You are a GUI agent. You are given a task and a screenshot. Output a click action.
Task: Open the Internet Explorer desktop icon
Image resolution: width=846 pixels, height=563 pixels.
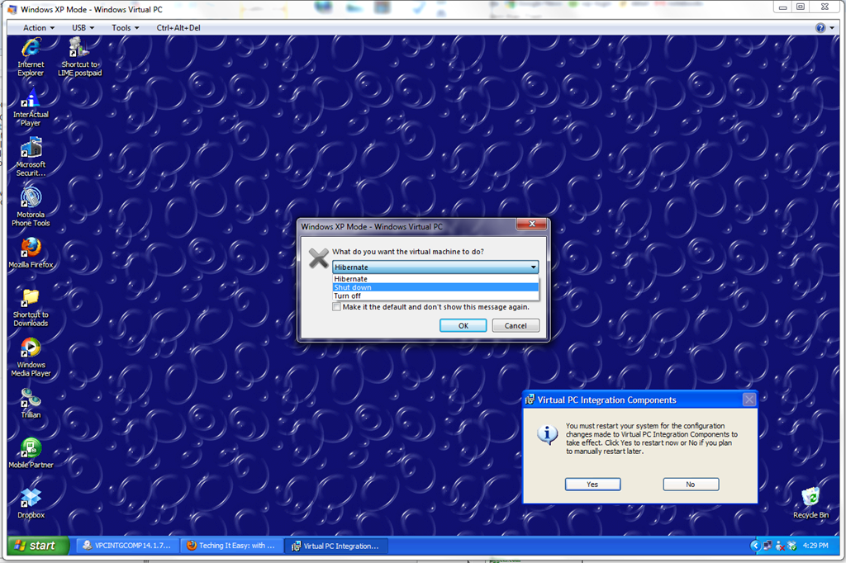tap(31, 57)
